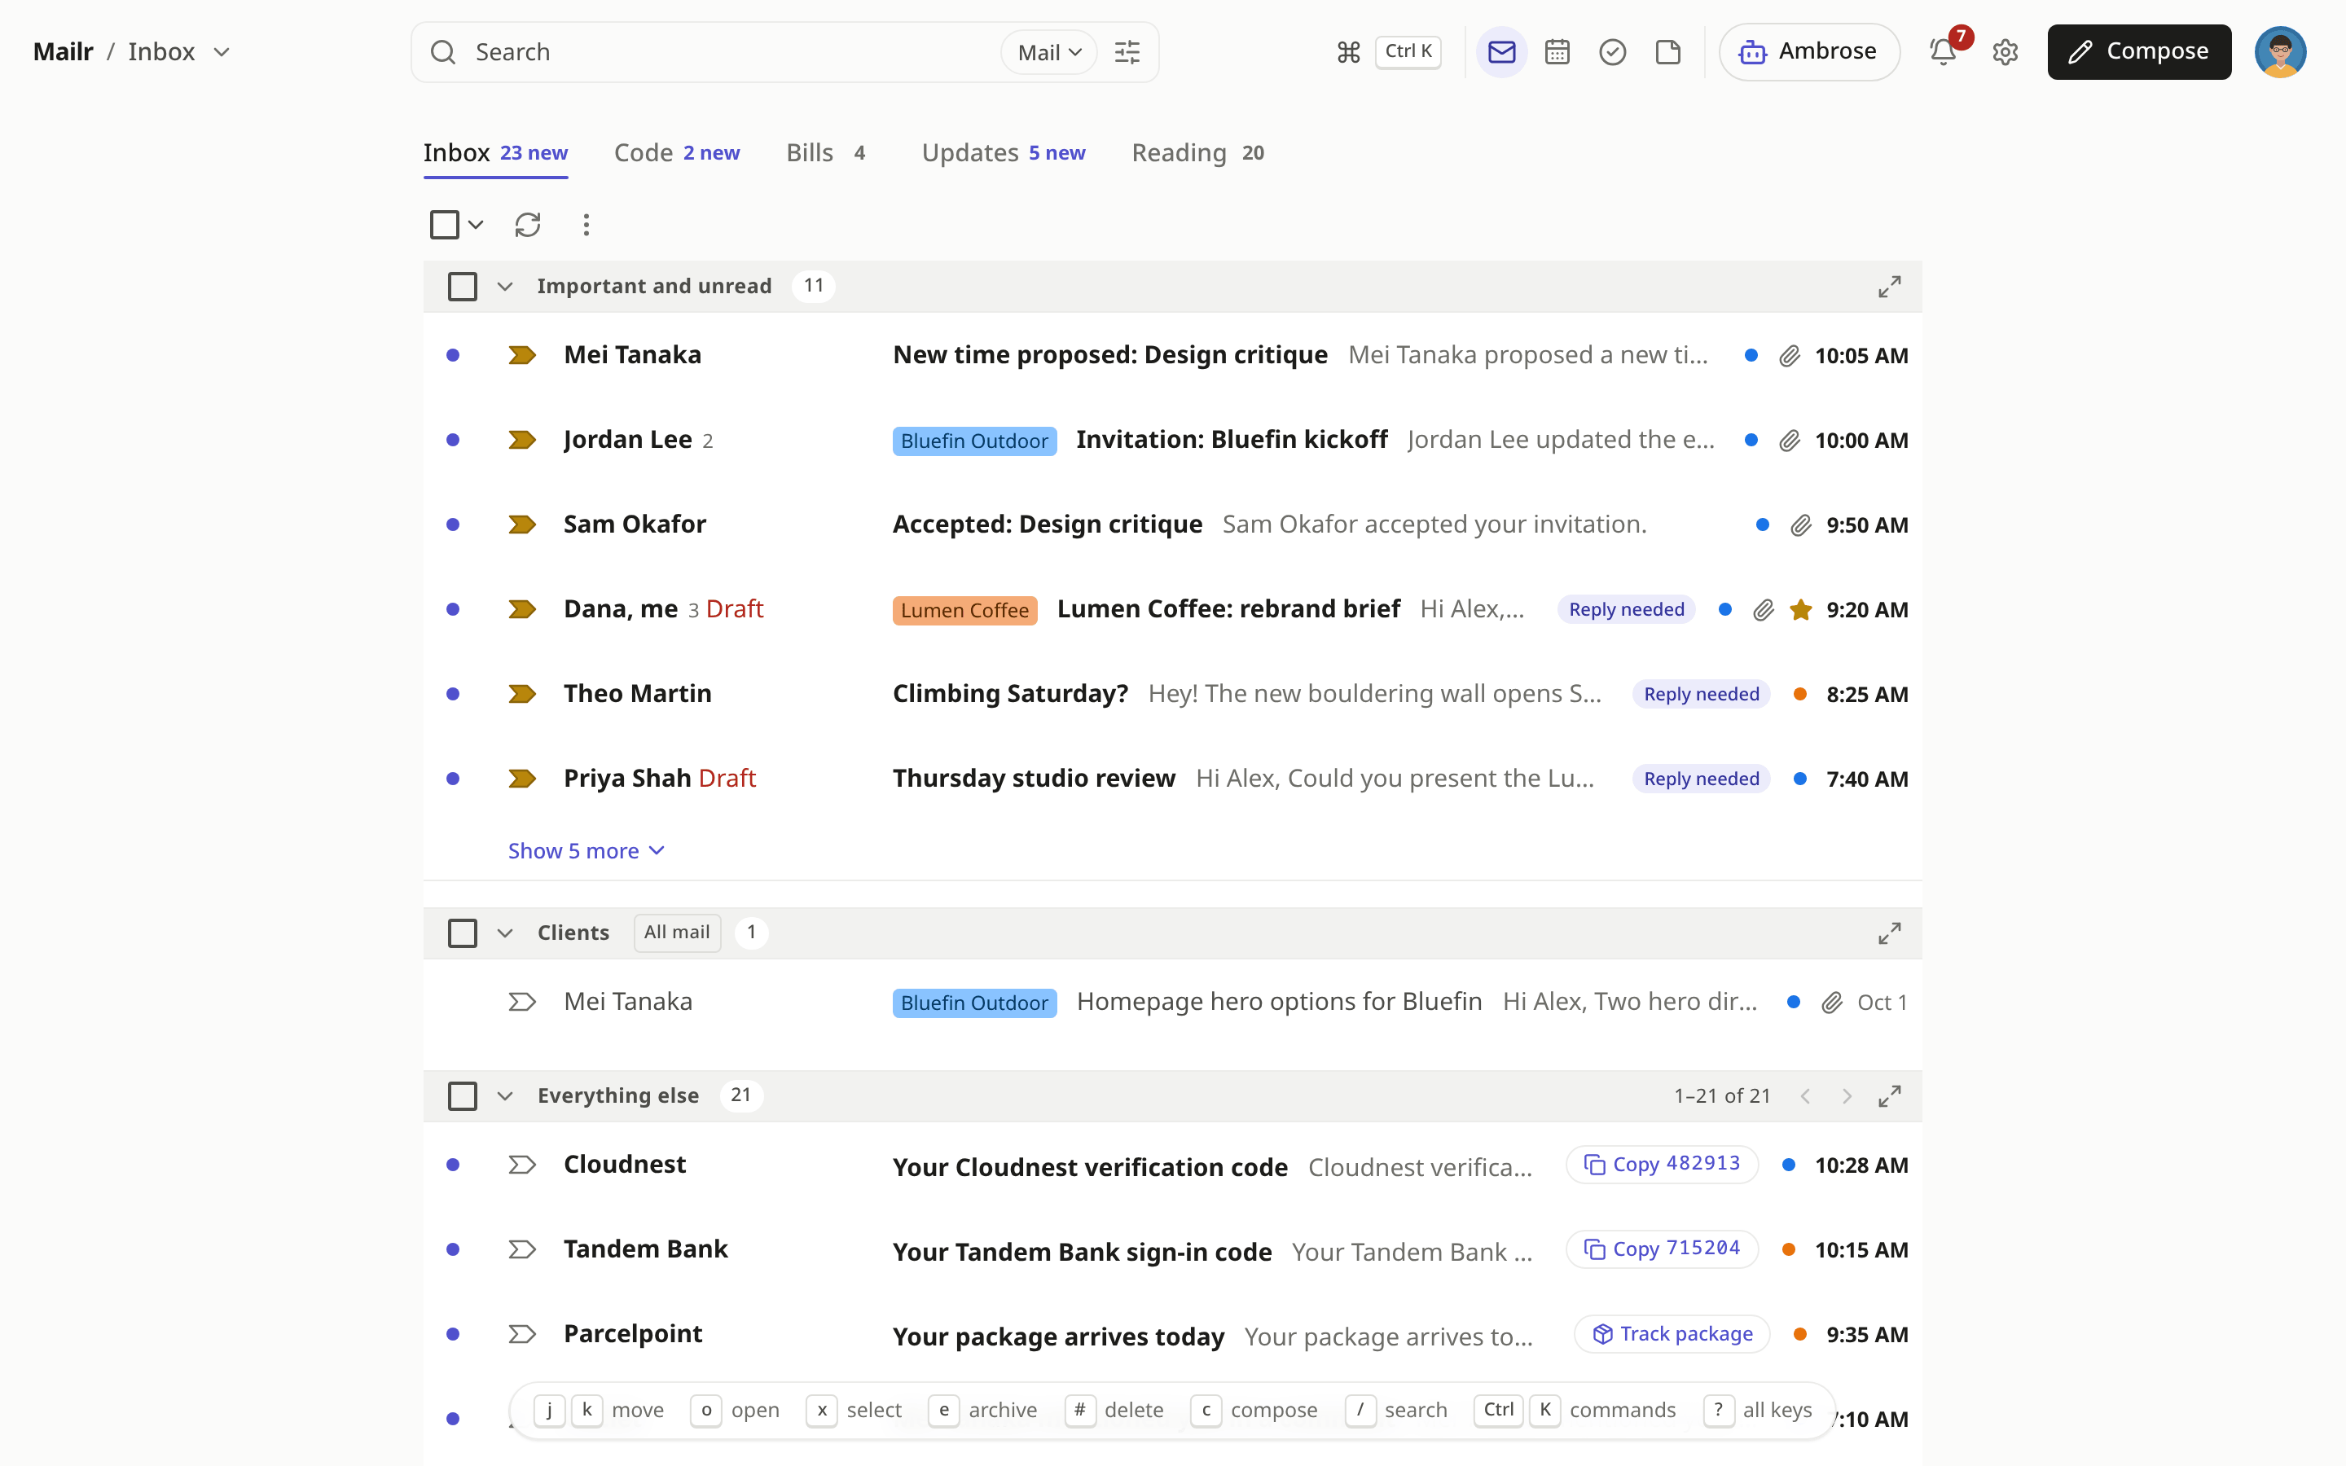This screenshot has height=1466, width=2346.
Task: Open selection options arrow beside select-all checkbox
Action: coord(475,225)
